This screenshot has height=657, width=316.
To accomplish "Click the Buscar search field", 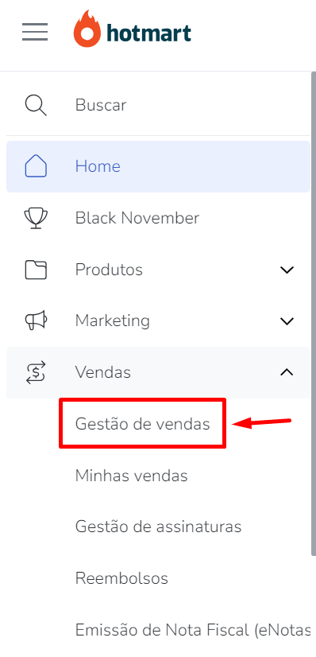I will coord(158,105).
